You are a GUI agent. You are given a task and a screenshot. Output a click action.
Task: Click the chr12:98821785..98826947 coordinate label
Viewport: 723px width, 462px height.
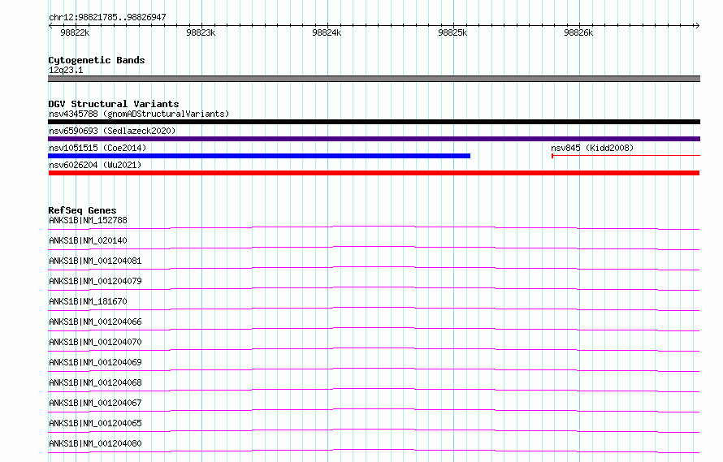107,17
